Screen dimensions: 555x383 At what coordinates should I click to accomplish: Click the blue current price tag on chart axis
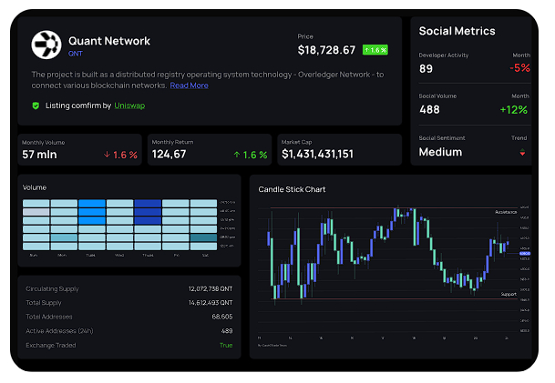coord(525,253)
